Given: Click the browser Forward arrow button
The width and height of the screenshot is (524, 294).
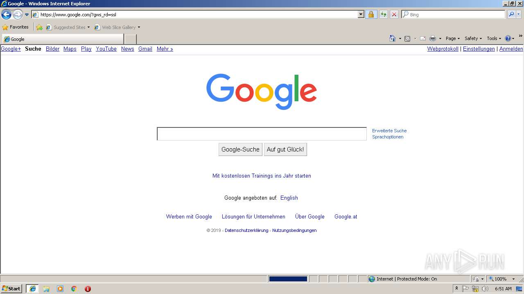Looking at the screenshot, I should point(18,15).
